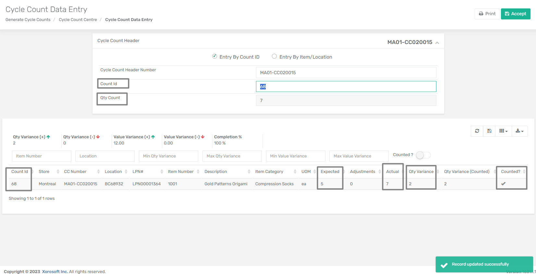Open the export download dropdown
The width and height of the screenshot is (536, 274).
[520, 131]
